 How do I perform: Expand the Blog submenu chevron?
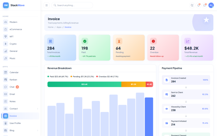(37, 131)
